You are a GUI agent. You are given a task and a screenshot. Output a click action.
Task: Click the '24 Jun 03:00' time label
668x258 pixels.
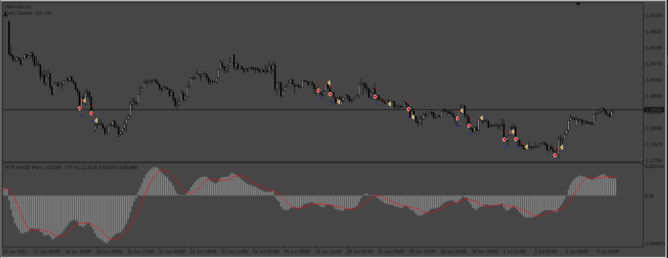pos(266,252)
